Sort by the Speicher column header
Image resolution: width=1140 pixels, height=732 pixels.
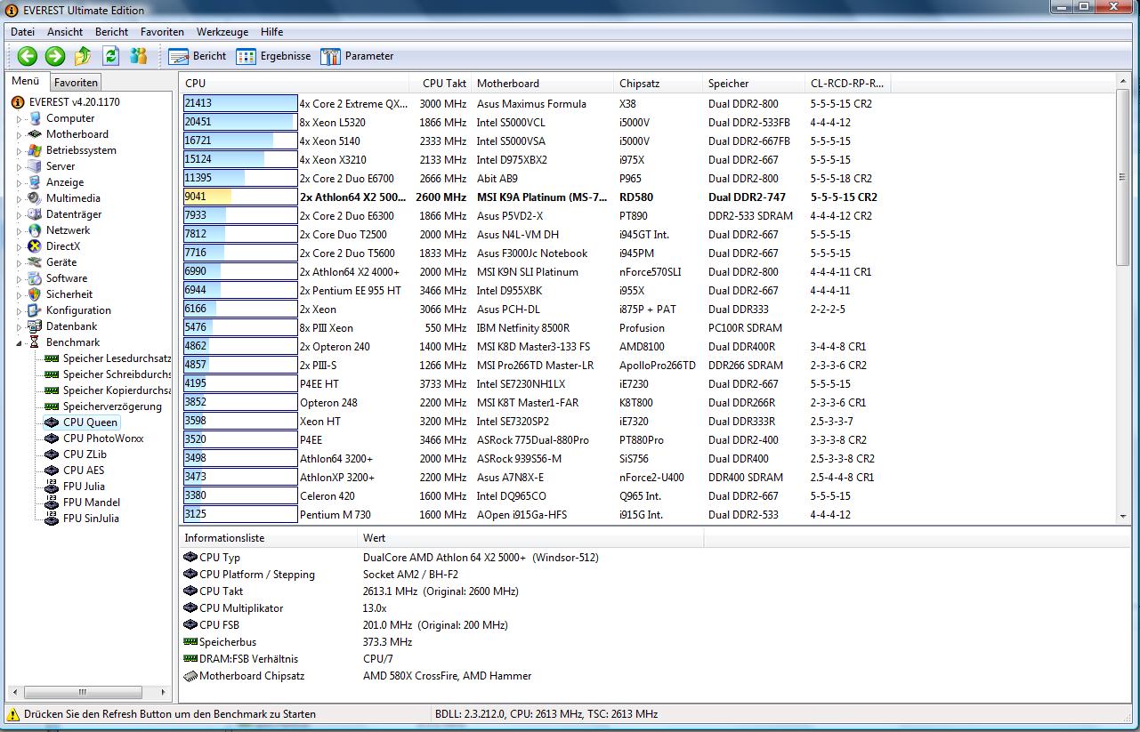click(754, 84)
